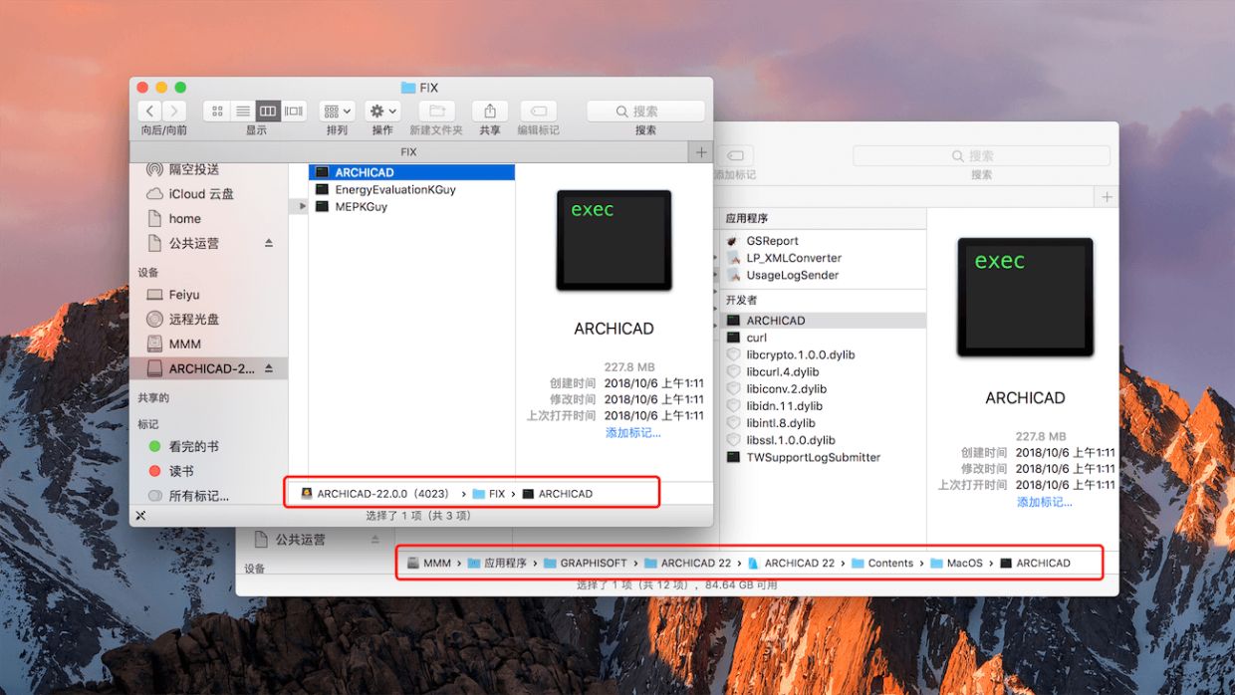Screen dimensions: 1235x695
Task: Expand the MEPKGuy disclosure triangle
Action: coord(303,206)
